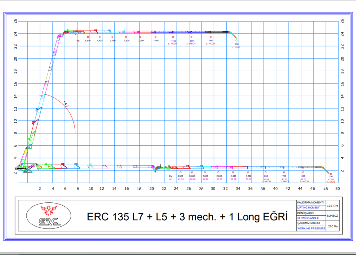This screenshot has height=255, width=356.
Task: Click '36' on the horizontal axis
Action: click(250, 189)
